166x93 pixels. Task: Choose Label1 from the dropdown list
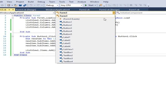click(85, 37)
